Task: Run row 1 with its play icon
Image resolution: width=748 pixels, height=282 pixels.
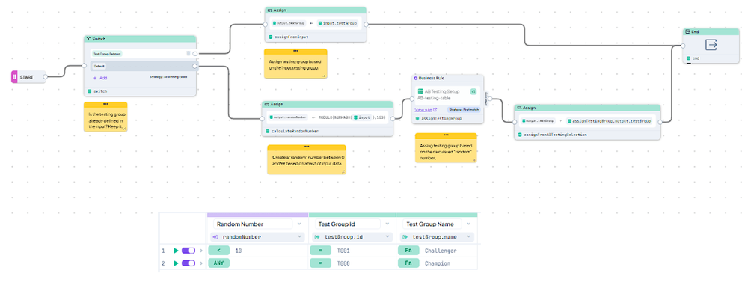Action: click(x=176, y=251)
